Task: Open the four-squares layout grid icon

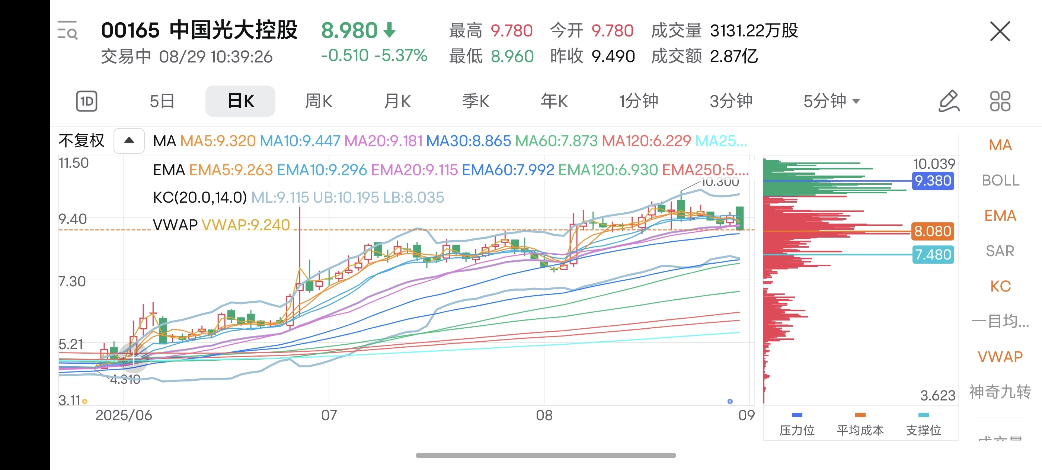Action: [1000, 101]
